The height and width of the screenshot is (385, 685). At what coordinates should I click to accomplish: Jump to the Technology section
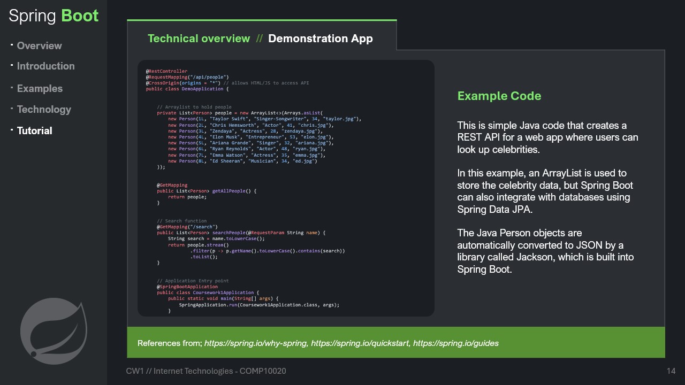point(44,110)
